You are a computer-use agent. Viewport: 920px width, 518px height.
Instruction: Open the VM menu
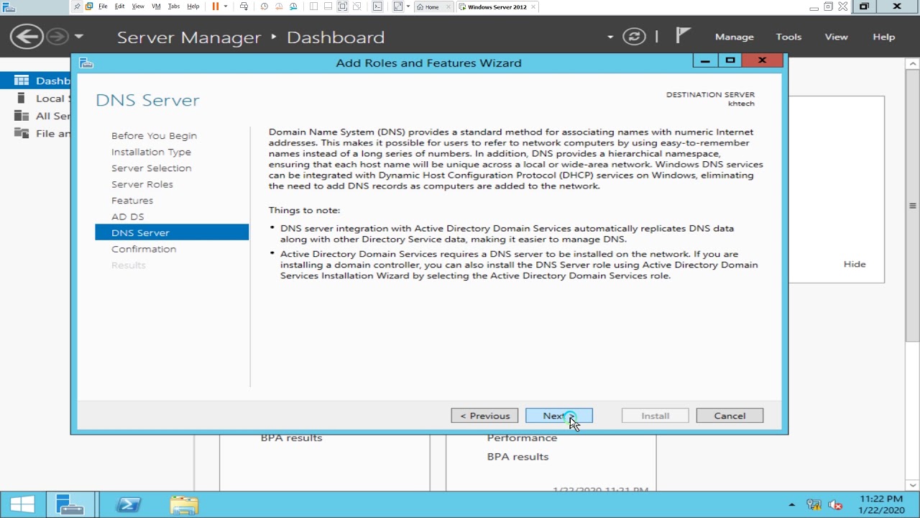[156, 6]
